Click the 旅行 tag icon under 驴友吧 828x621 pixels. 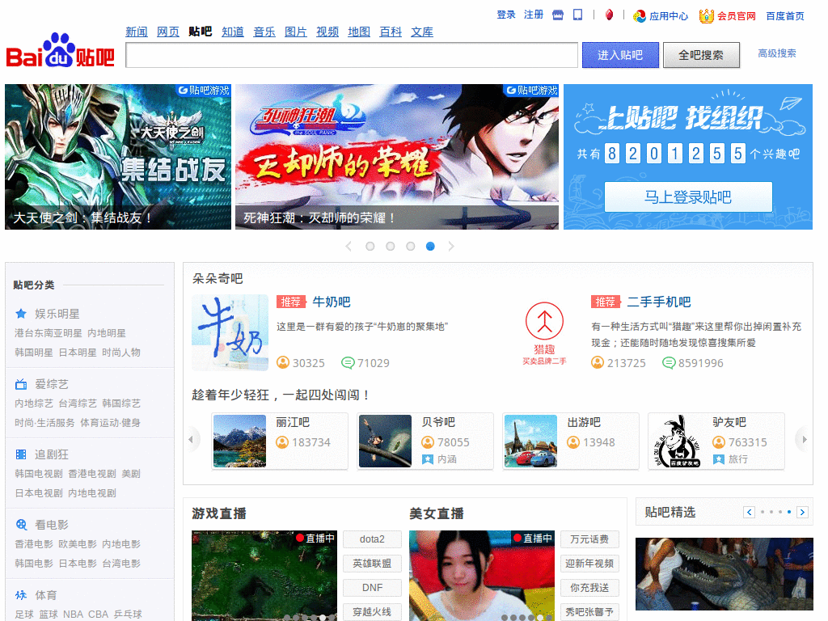click(x=719, y=459)
